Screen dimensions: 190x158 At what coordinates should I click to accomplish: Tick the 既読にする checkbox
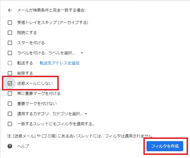tap(10, 33)
